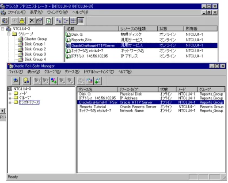Switch to small icons view
This screenshot has width=228, height=183.
pos(66,21)
